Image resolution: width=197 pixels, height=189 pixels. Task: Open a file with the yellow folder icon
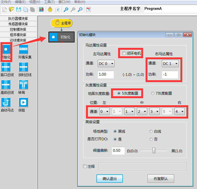[11, 10]
